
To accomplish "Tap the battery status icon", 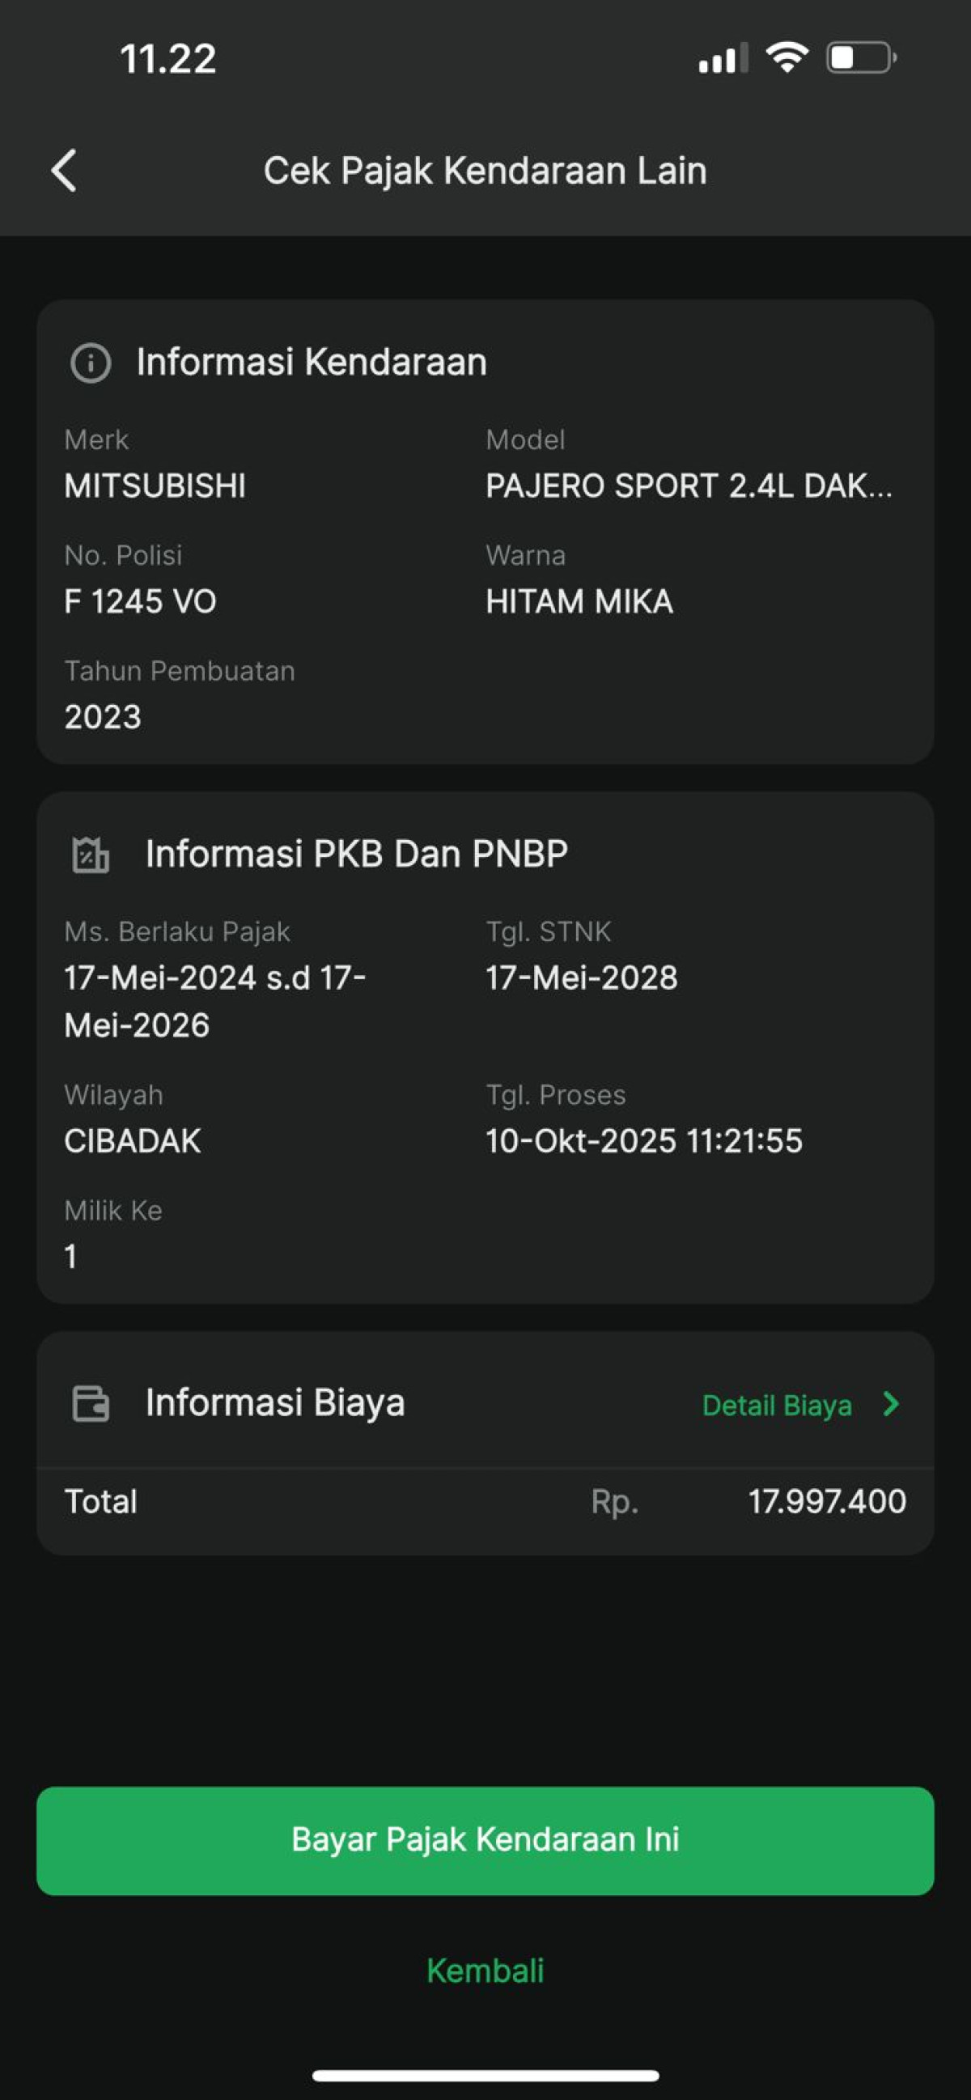I will point(861,58).
